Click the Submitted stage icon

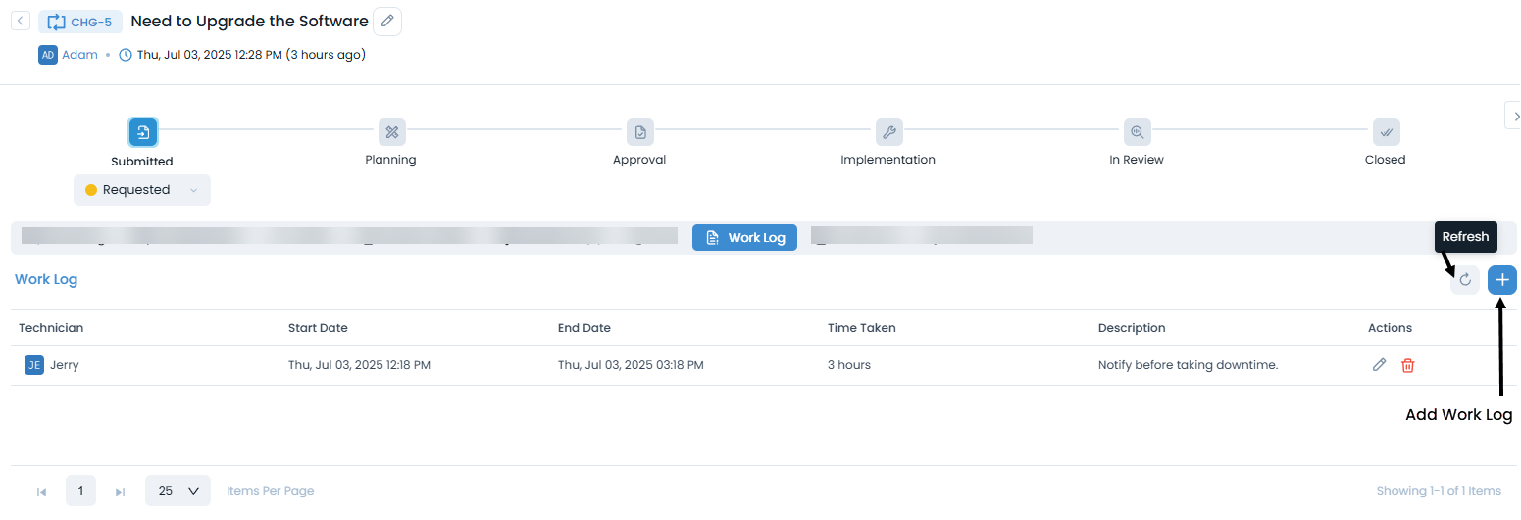[143, 132]
